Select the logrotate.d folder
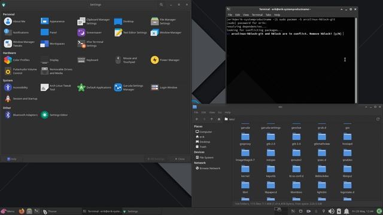The width and height of the screenshot is (383, 215). [347, 187]
